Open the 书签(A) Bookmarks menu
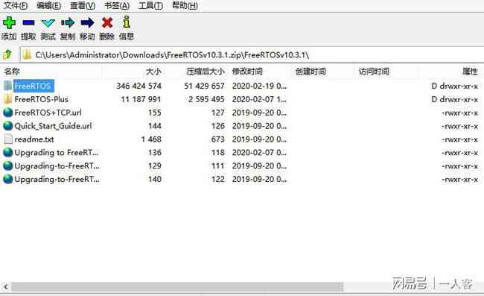Screen dimensions: 484x296 pos(117,5)
